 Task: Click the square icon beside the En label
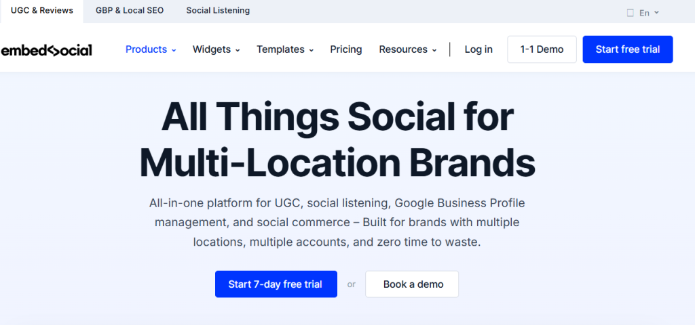click(x=631, y=13)
